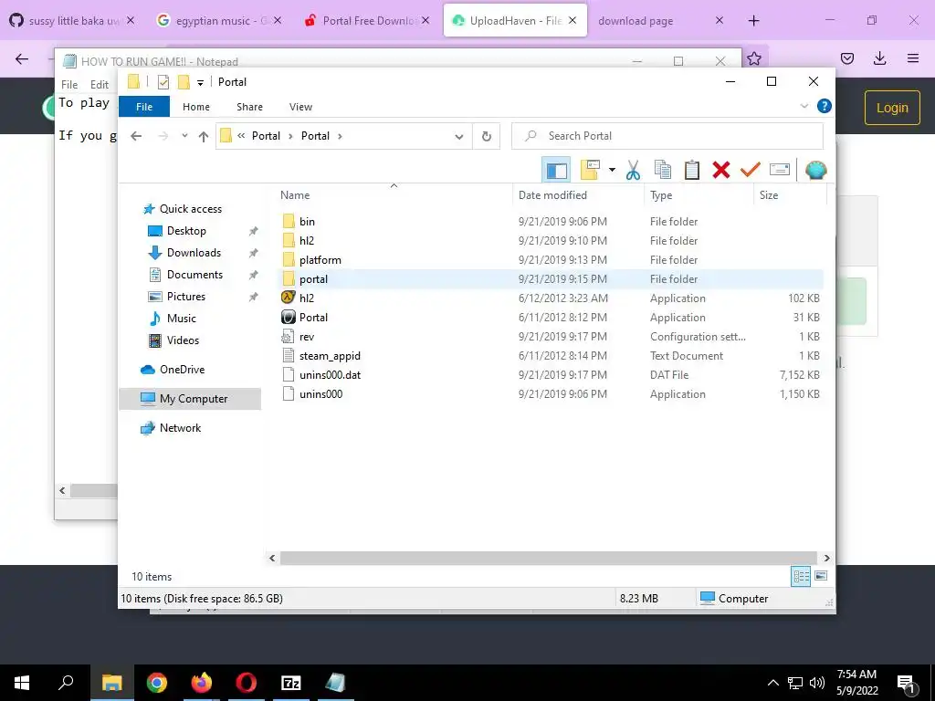Click the orange checkmark Properties icon
This screenshot has height=701, width=935.
[751, 170]
